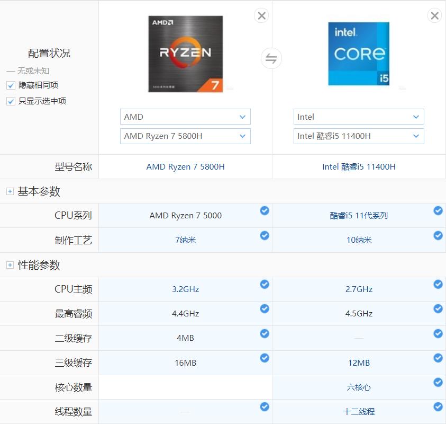Expand the 基本参数 section
Image resolution: width=446 pixels, height=424 pixels.
pyautogui.click(x=9, y=191)
